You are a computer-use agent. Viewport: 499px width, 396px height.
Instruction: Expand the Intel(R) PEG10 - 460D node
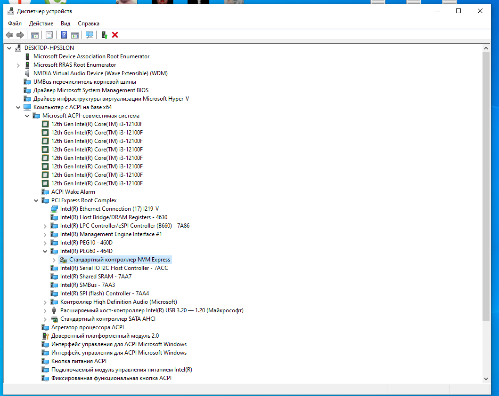pos(45,243)
